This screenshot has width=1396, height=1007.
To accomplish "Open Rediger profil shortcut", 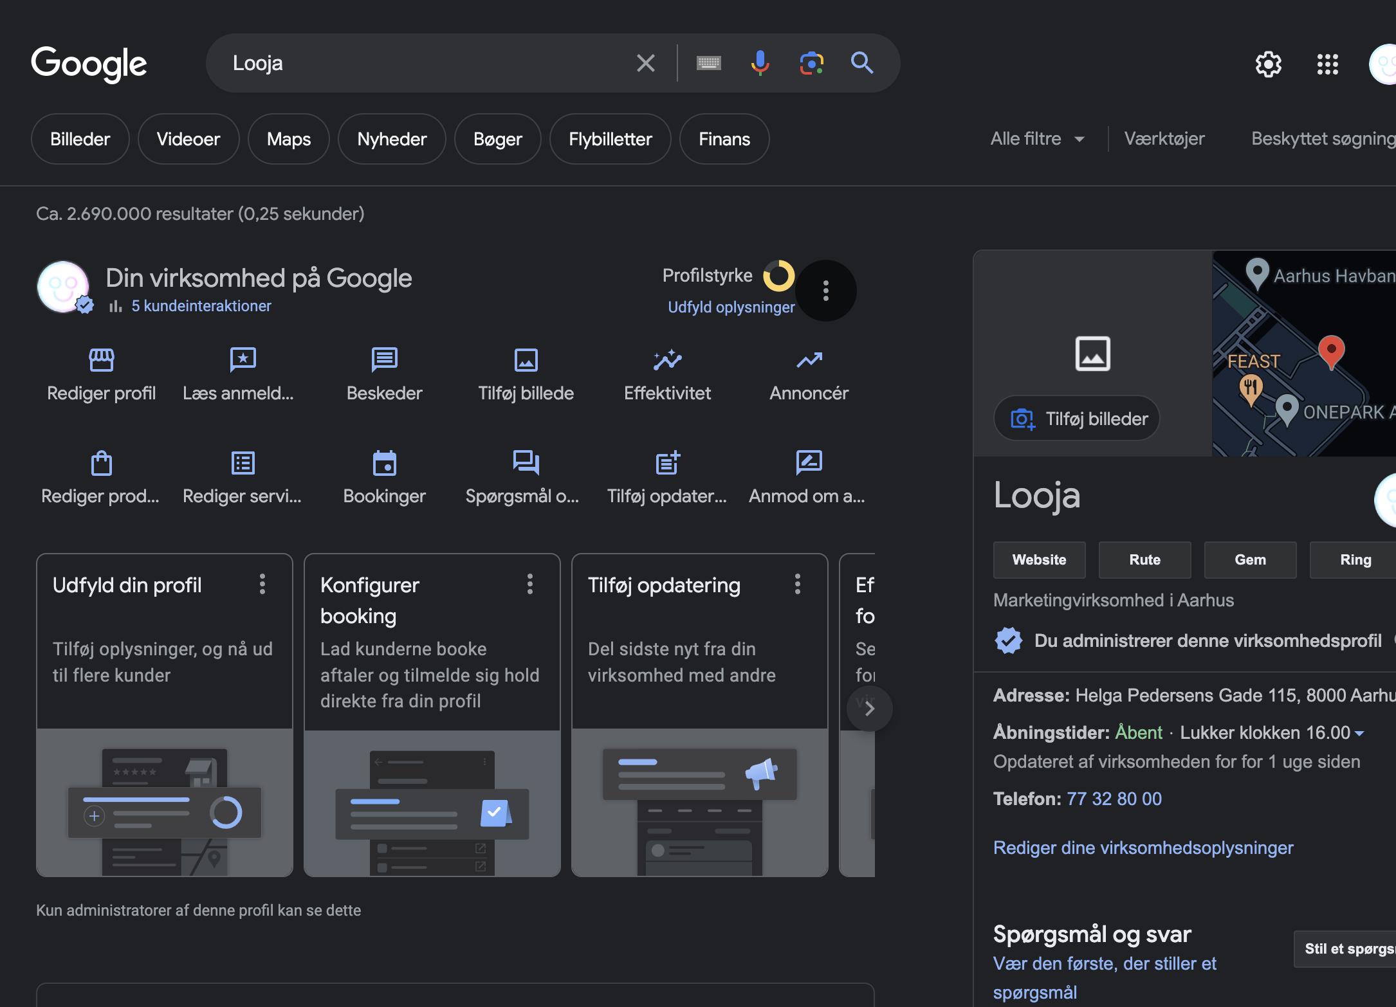I will coord(102,376).
